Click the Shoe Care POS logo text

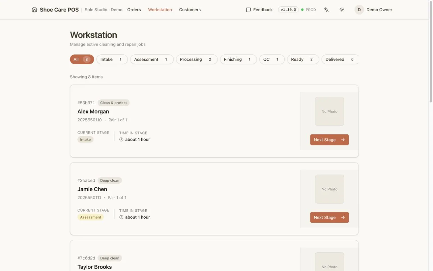click(x=59, y=10)
